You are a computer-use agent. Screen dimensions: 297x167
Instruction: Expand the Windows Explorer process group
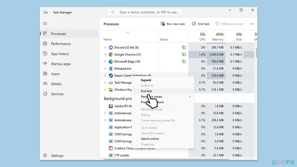pos(105,89)
